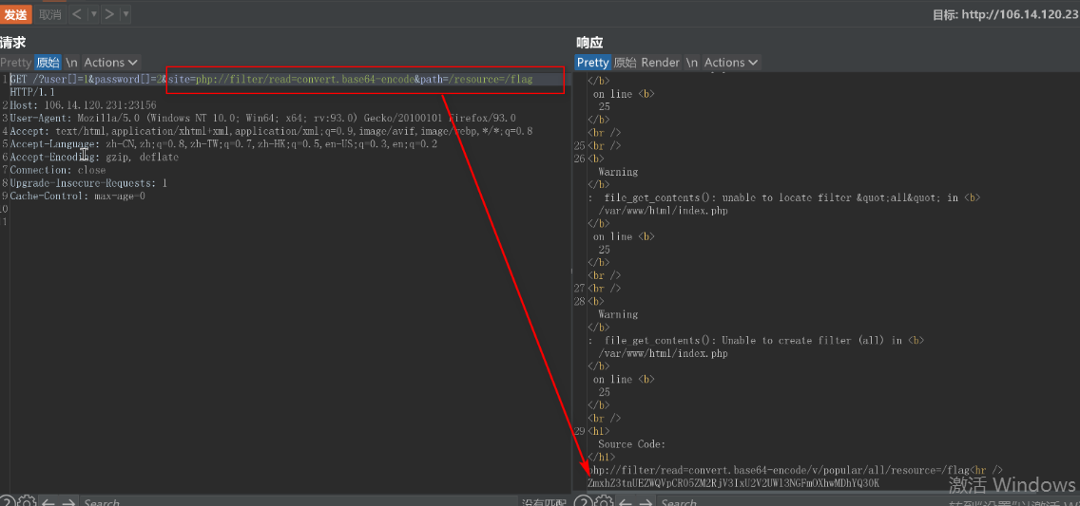Click the 取消 cancel button

pyautogui.click(x=49, y=13)
